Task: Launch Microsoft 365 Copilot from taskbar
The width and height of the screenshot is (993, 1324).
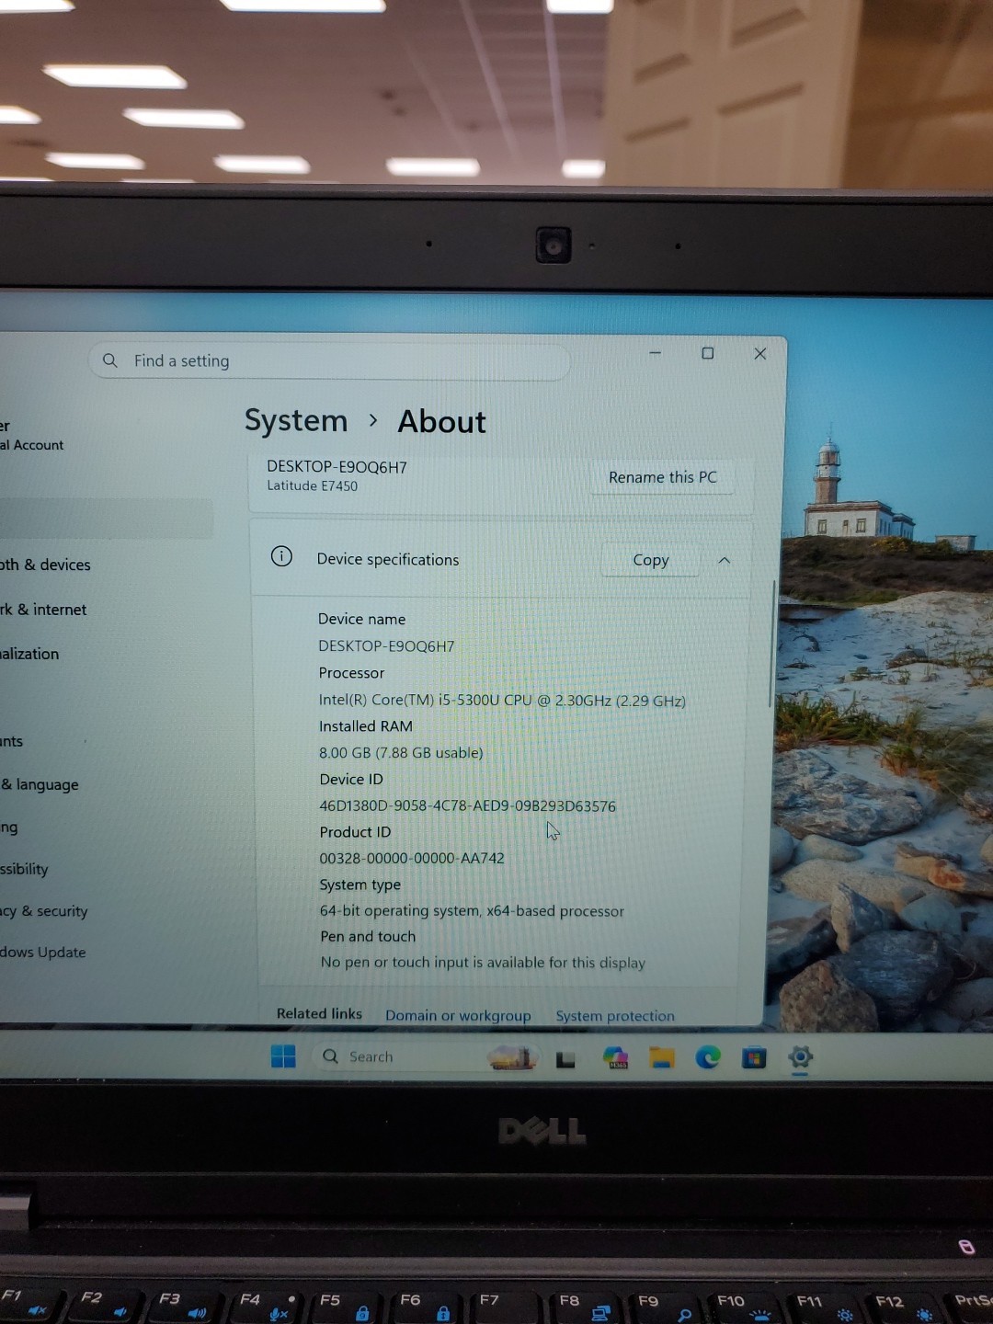Action: point(615,1057)
